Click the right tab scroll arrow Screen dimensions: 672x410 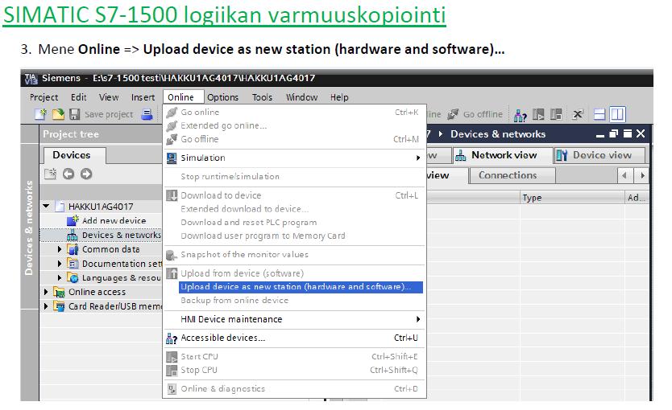642,175
